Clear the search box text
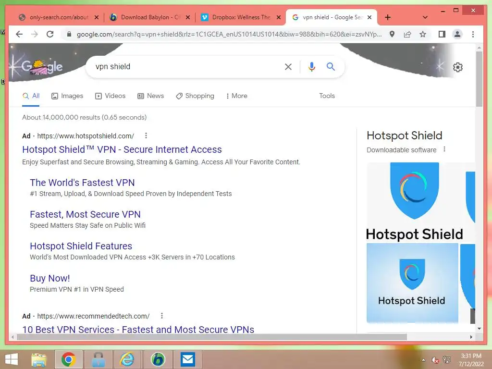The width and height of the screenshot is (492, 369). 288,66
